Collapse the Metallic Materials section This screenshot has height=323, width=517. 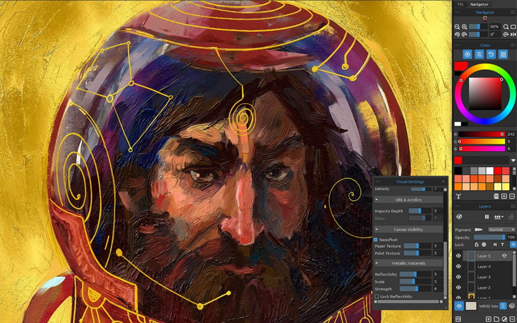tap(377, 263)
